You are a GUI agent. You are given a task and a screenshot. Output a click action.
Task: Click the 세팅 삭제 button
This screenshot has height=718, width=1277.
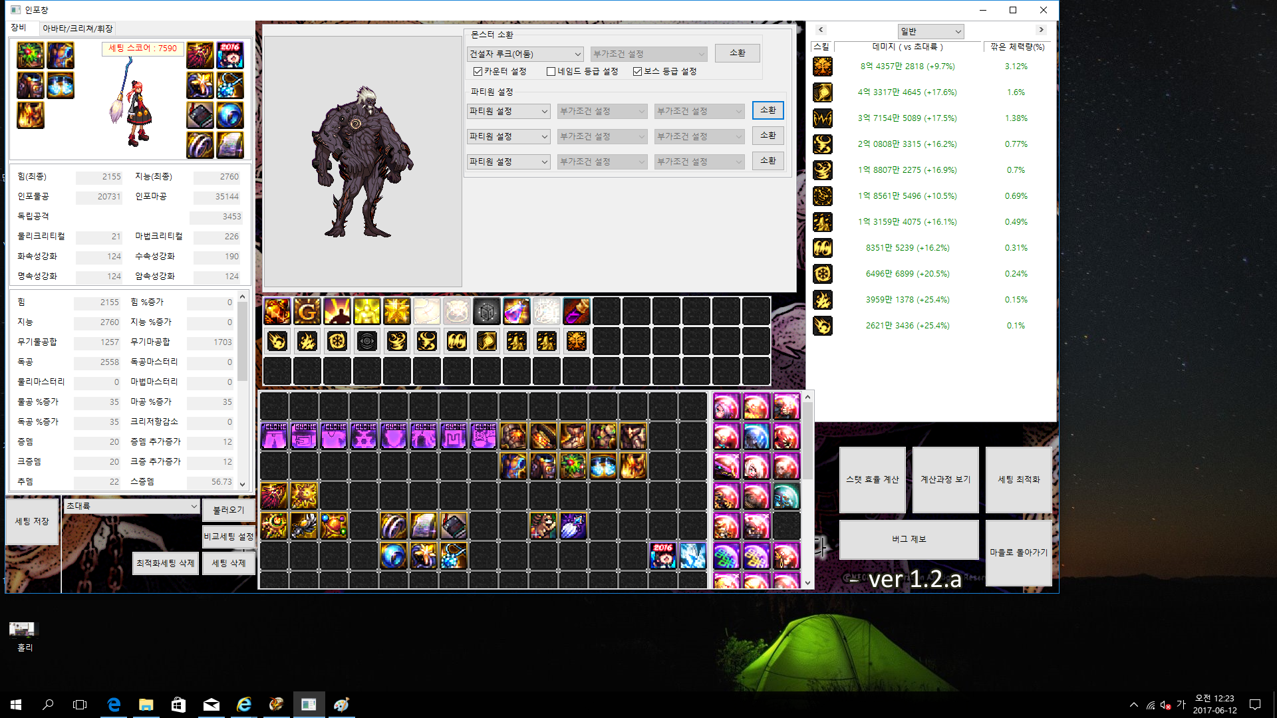click(x=228, y=563)
